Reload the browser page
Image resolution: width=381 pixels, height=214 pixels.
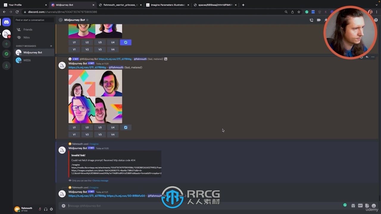(x=17, y=12)
